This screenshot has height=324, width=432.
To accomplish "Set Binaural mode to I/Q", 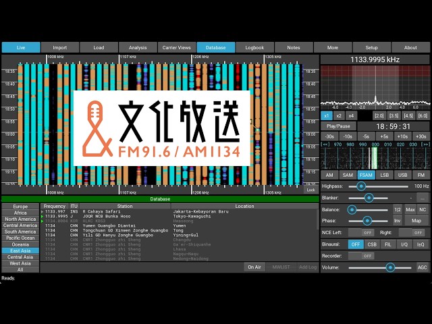I will 404,244.
